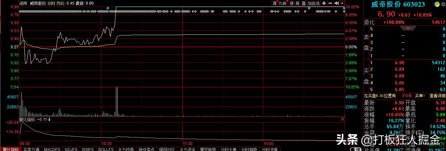Click the 最低 value 5.88
446x151 pixels.
point(441,115)
